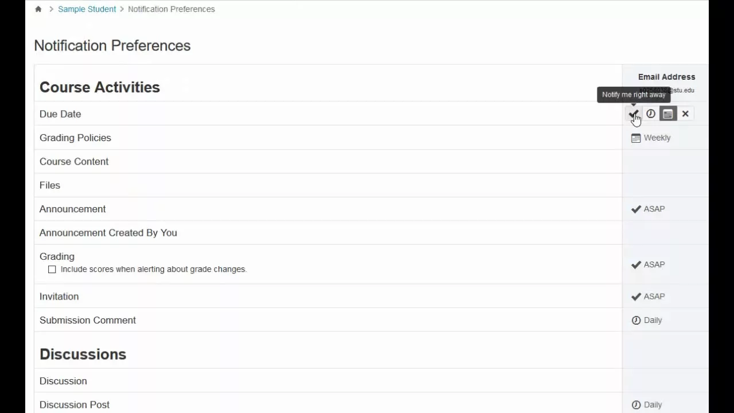Select the 'Notify me right away' checkmark for Due Date
Screen dimensions: 734x413
click(634, 114)
